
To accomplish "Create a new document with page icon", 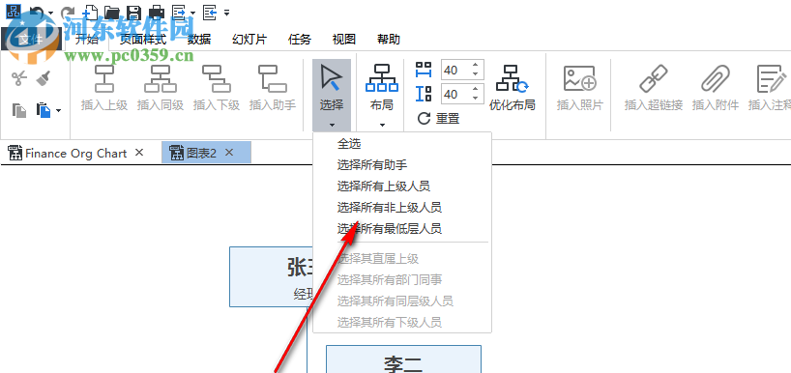I will click(89, 12).
